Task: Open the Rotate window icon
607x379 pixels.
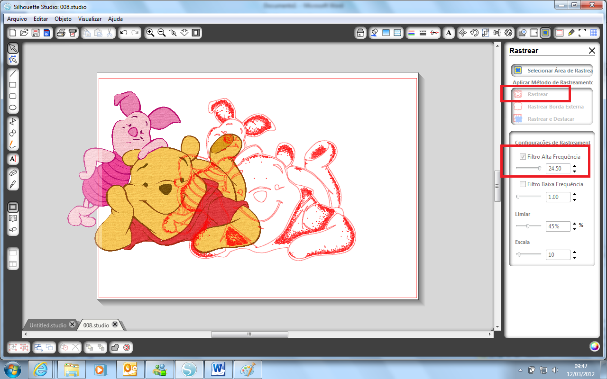Action: coord(474,33)
